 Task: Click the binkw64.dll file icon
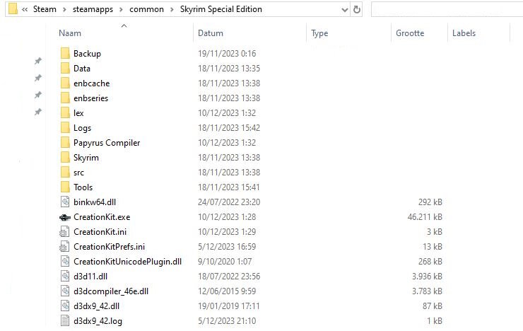click(x=65, y=202)
